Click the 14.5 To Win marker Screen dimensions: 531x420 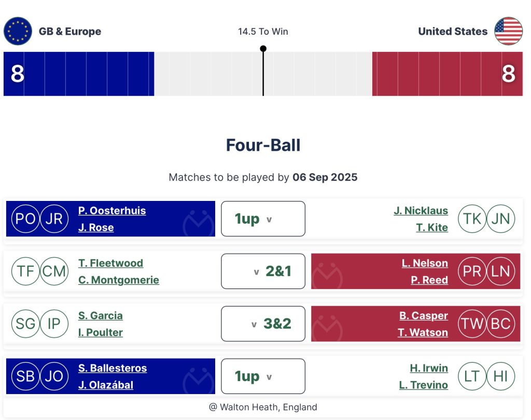[x=263, y=49]
